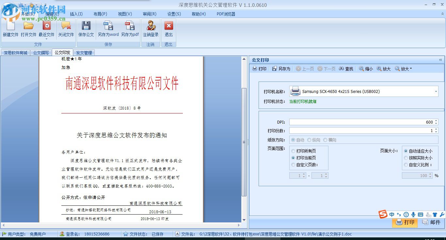
Task: Open the 插入(I) ribbon tab
Action: [x=76, y=14]
